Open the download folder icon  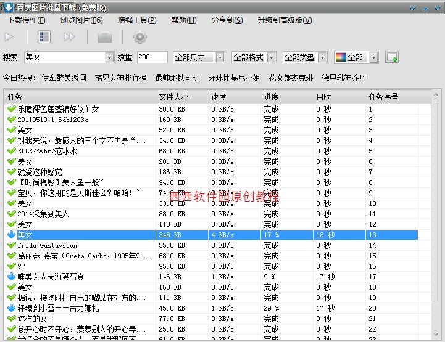(105, 37)
